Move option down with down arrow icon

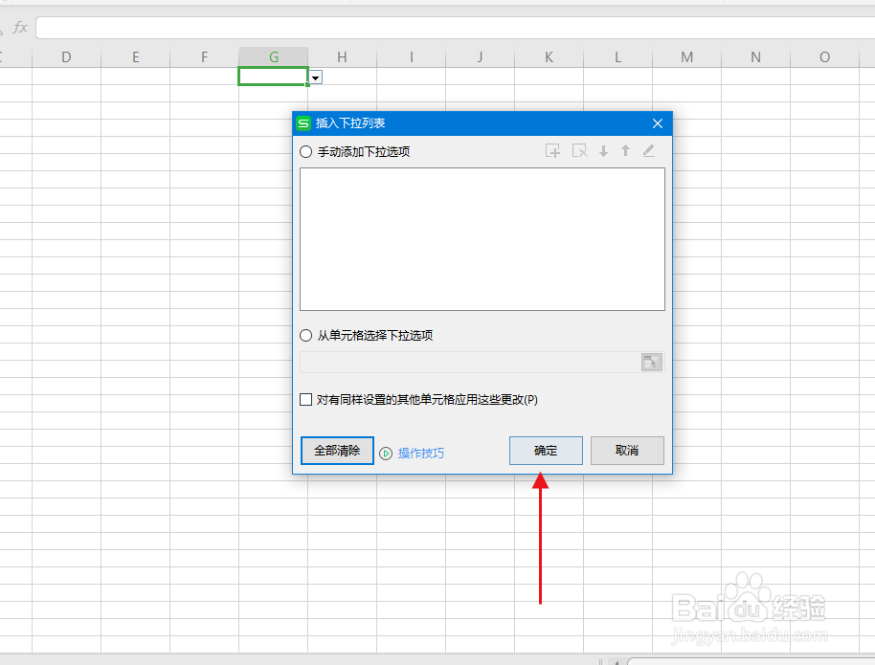[603, 150]
